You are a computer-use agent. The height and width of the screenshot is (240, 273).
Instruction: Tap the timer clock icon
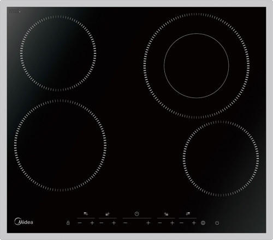coord(136,214)
